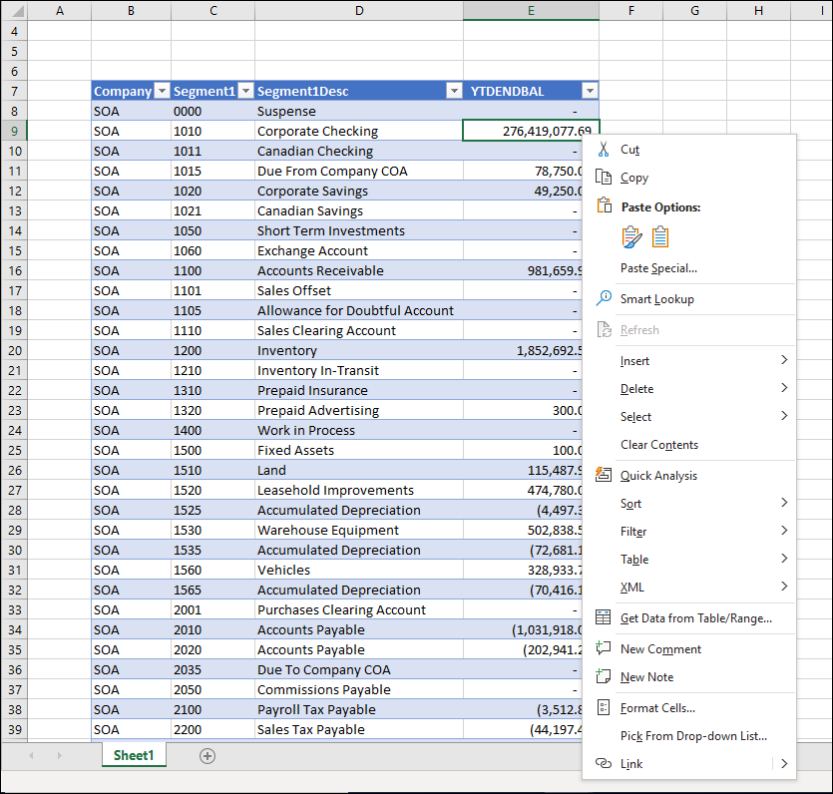This screenshot has height=794, width=833.
Task: Click the previous sheet navigation arrow
Action: 31,755
